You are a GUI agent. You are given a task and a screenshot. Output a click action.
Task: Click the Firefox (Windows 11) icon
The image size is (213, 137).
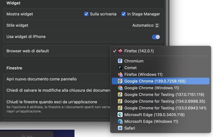pos(120,74)
